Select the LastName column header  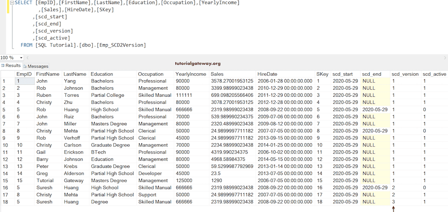point(75,74)
